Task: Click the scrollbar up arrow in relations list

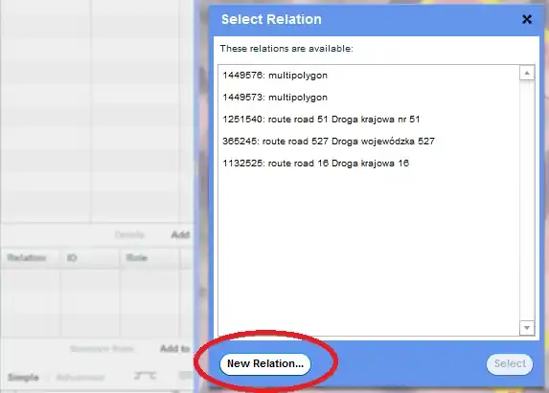Action: (527, 73)
